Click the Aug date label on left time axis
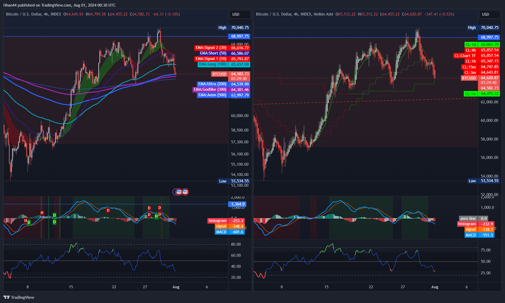This screenshot has width=505, height=303. coord(176,287)
